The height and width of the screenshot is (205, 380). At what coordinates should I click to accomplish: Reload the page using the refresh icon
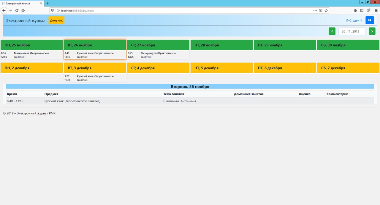(x=17, y=10)
